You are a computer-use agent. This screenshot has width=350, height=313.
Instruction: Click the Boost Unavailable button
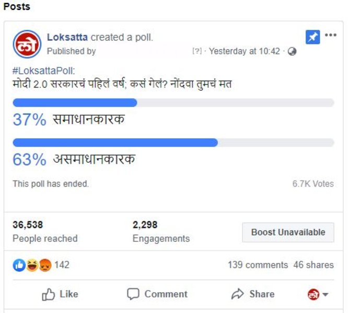pos(288,232)
